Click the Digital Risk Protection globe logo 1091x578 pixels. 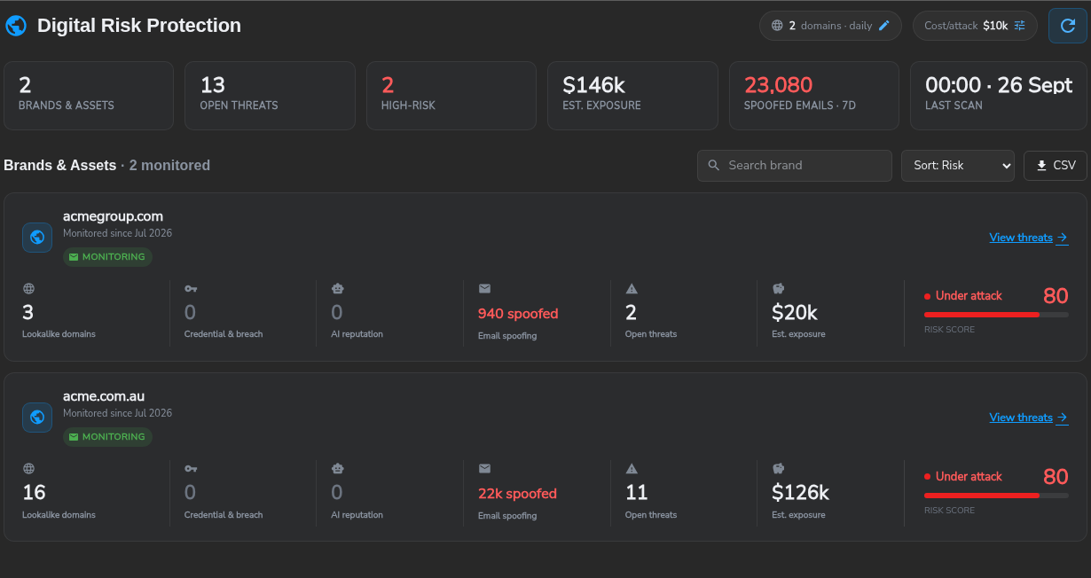16,26
